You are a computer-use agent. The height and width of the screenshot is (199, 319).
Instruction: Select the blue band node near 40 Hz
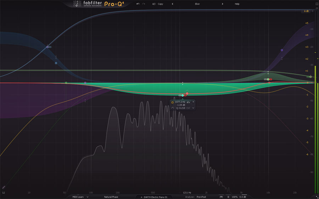click(56, 63)
